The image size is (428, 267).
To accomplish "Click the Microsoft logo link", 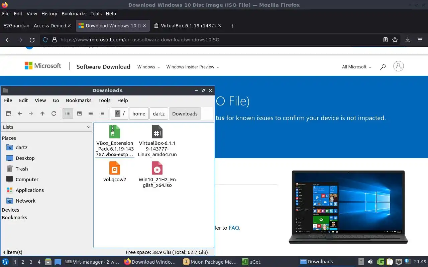I will point(43,66).
